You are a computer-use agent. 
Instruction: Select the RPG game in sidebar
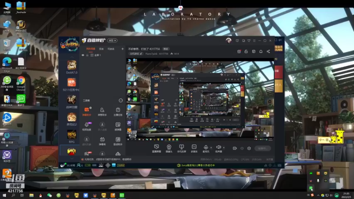[x=72, y=135]
